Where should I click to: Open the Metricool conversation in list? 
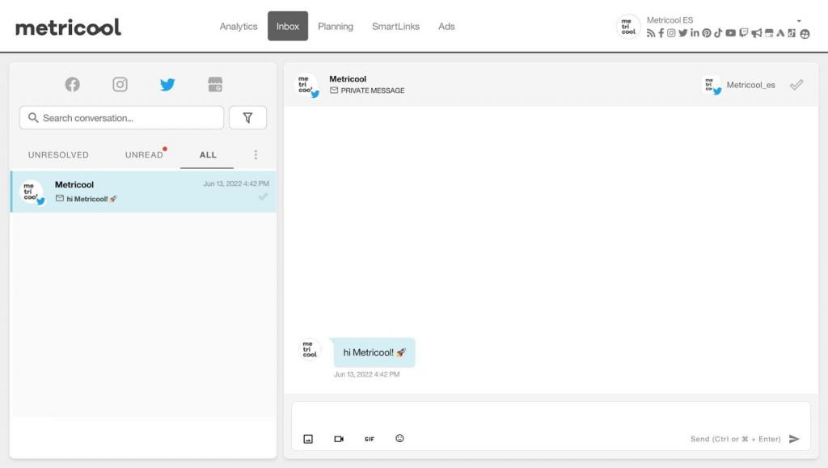click(144, 192)
